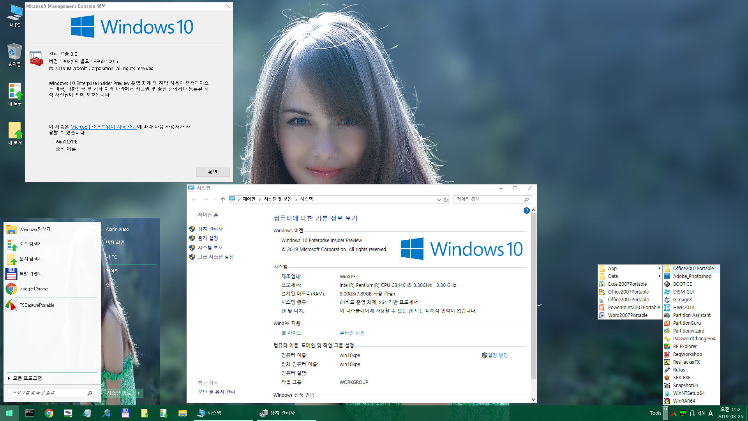This screenshot has width=748, height=421.
Task: Click the green digit monitor tray icon
Action: [x=683, y=413]
